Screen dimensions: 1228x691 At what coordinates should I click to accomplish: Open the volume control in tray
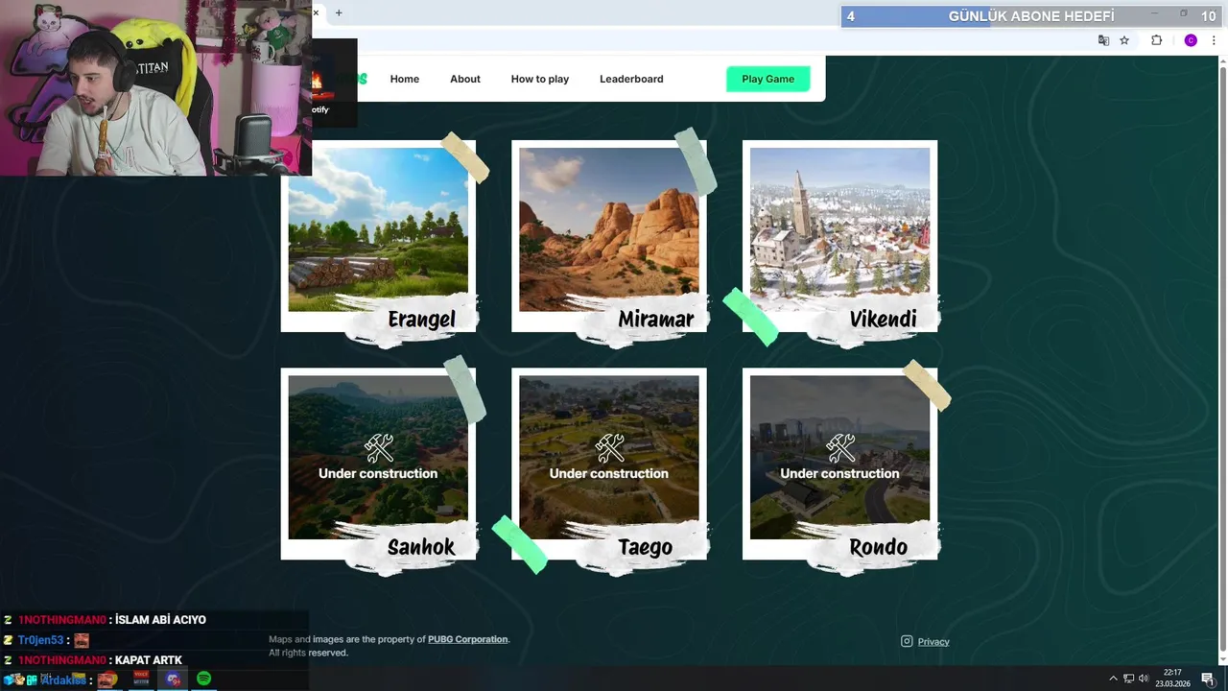pyautogui.click(x=1144, y=679)
